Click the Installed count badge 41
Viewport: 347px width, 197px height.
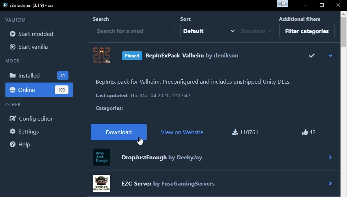pos(63,75)
